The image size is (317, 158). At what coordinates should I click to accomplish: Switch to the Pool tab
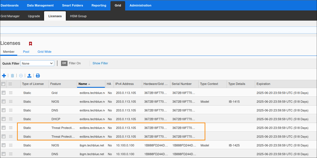26,52
